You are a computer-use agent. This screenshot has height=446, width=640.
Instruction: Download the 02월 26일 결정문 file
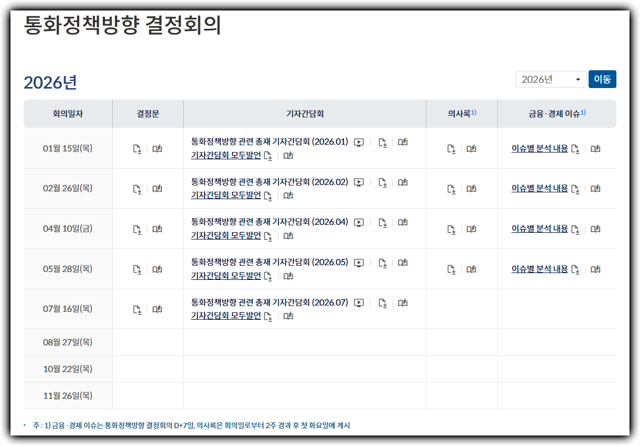(137, 189)
